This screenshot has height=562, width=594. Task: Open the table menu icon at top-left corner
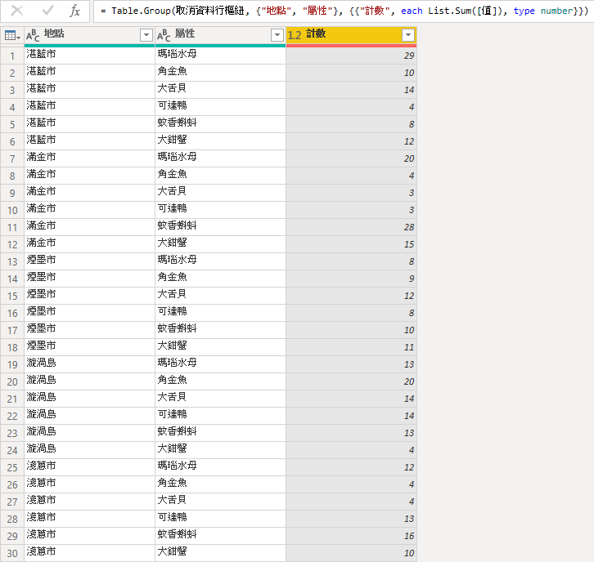coord(12,36)
